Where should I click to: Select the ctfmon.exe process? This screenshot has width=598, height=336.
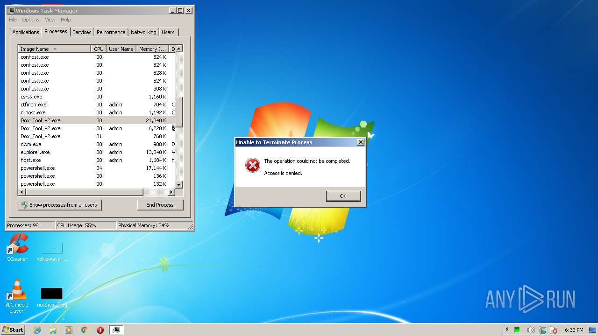tap(97, 105)
